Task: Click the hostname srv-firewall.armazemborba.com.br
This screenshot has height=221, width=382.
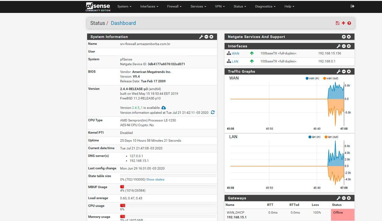Action: click(x=145, y=44)
